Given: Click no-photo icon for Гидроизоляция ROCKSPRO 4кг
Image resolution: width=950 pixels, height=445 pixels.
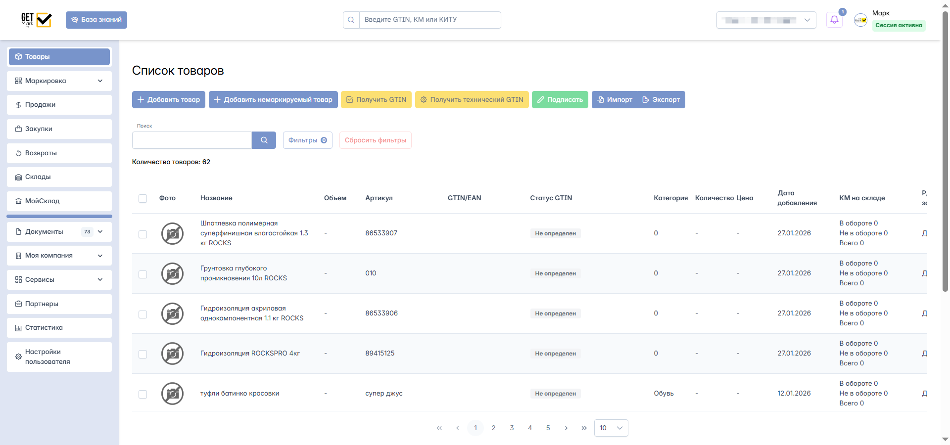Looking at the screenshot, I should (172, 354).
